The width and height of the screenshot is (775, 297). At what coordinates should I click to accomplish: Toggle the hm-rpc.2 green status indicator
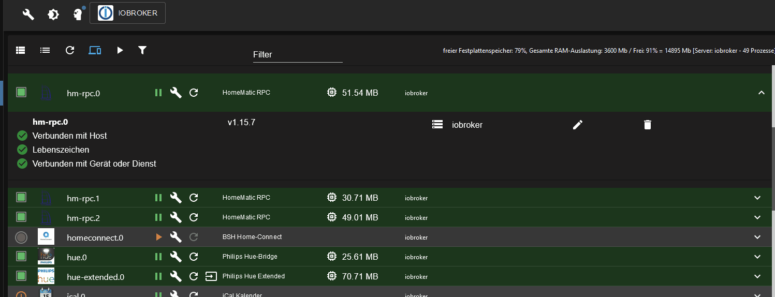pyautogui.click(x=21, y=217)
